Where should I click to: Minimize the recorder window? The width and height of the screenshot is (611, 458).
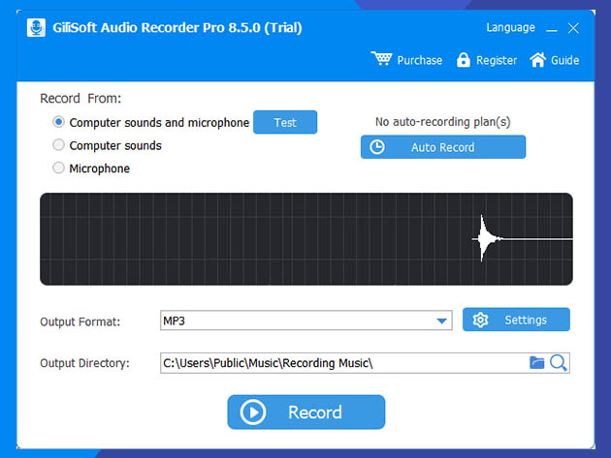click(x=552, y=28)
